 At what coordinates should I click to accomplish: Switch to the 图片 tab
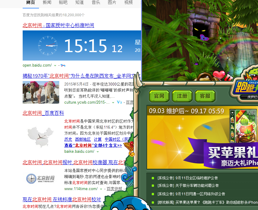(x=112, y=3)
